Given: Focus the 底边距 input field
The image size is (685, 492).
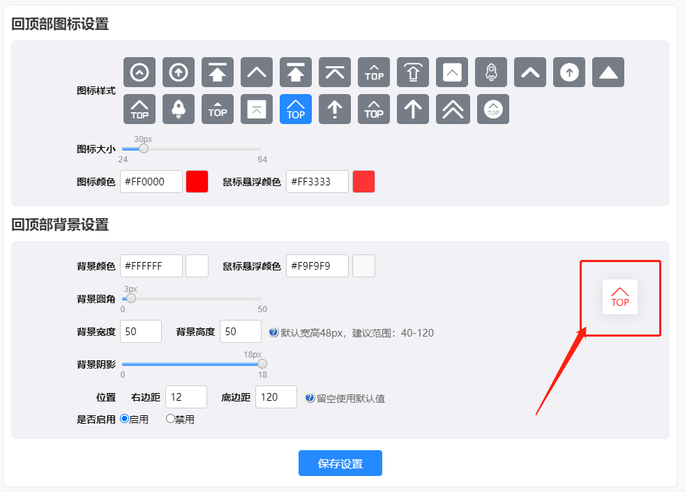Looking at the screenshot, I should coord(276,397).
